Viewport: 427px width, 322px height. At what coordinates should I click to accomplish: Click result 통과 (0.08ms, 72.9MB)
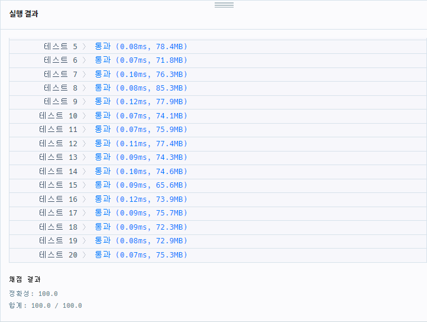[141, 241]
